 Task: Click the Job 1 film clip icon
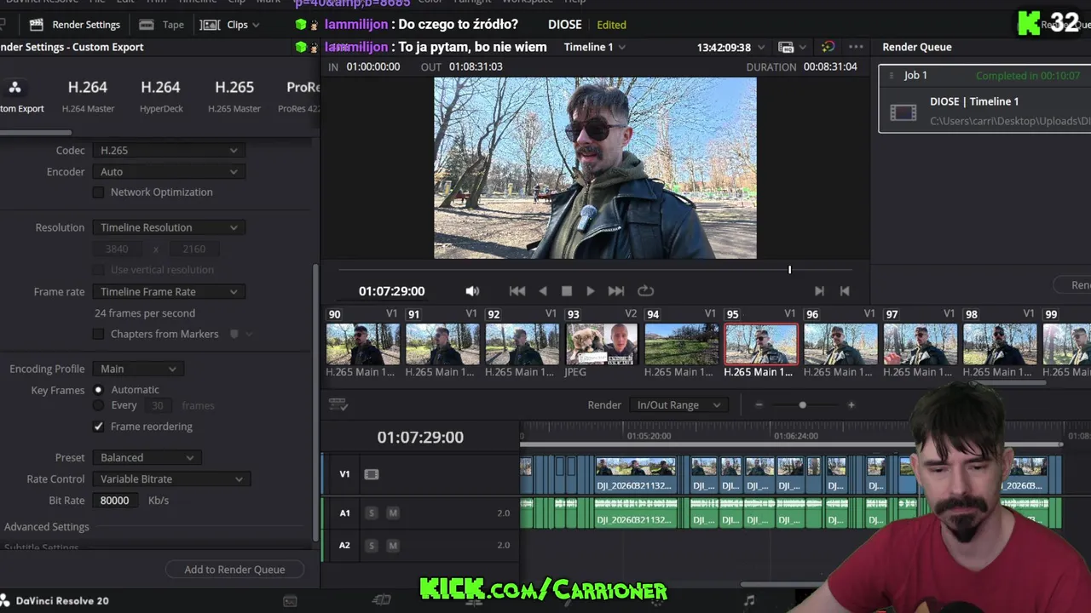(903, 112)
